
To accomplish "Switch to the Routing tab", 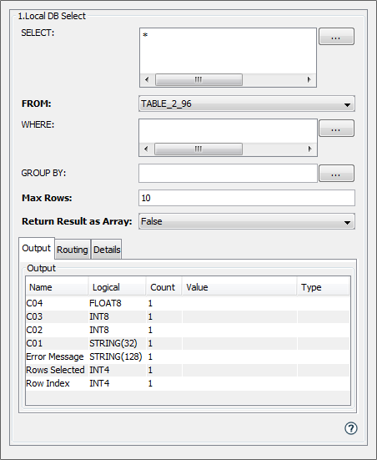I will (x=72, y=250).
